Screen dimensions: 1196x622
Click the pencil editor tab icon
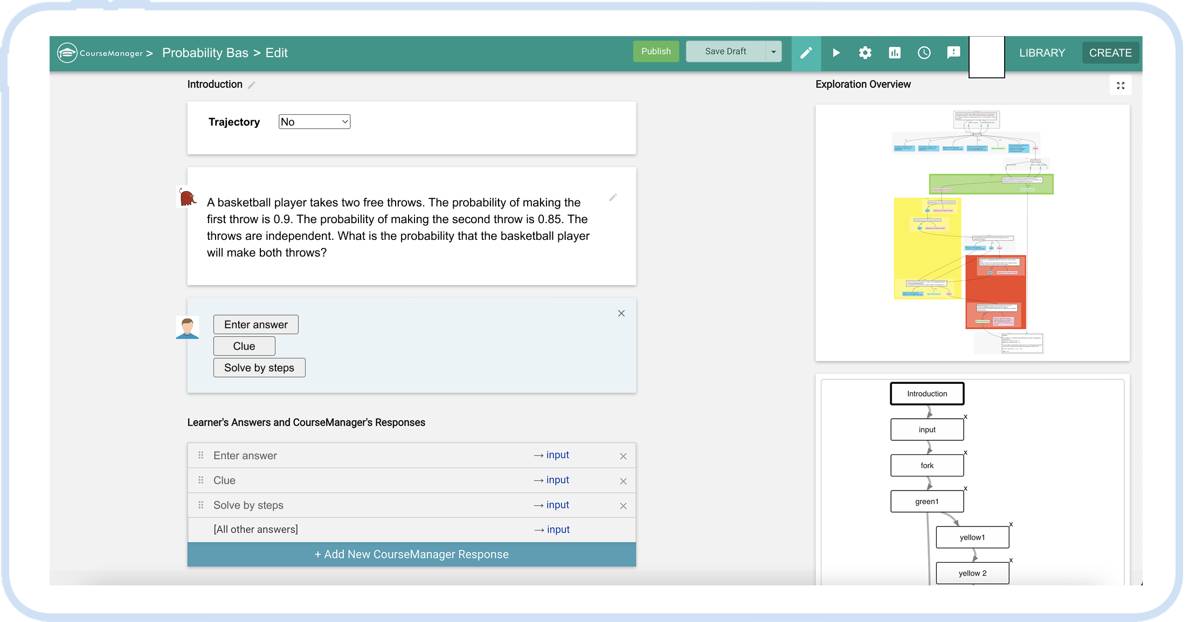coord(806,53)
